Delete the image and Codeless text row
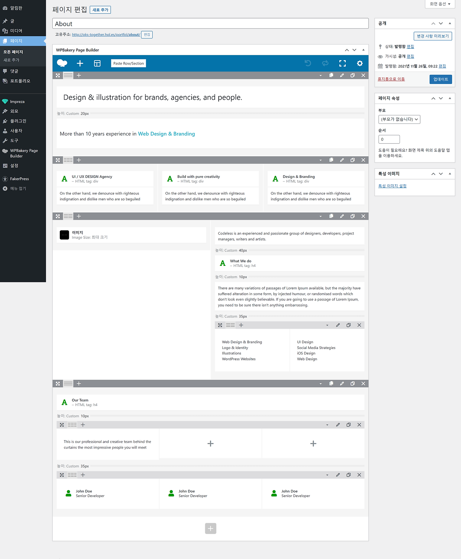461x559 pixels. 363,216
